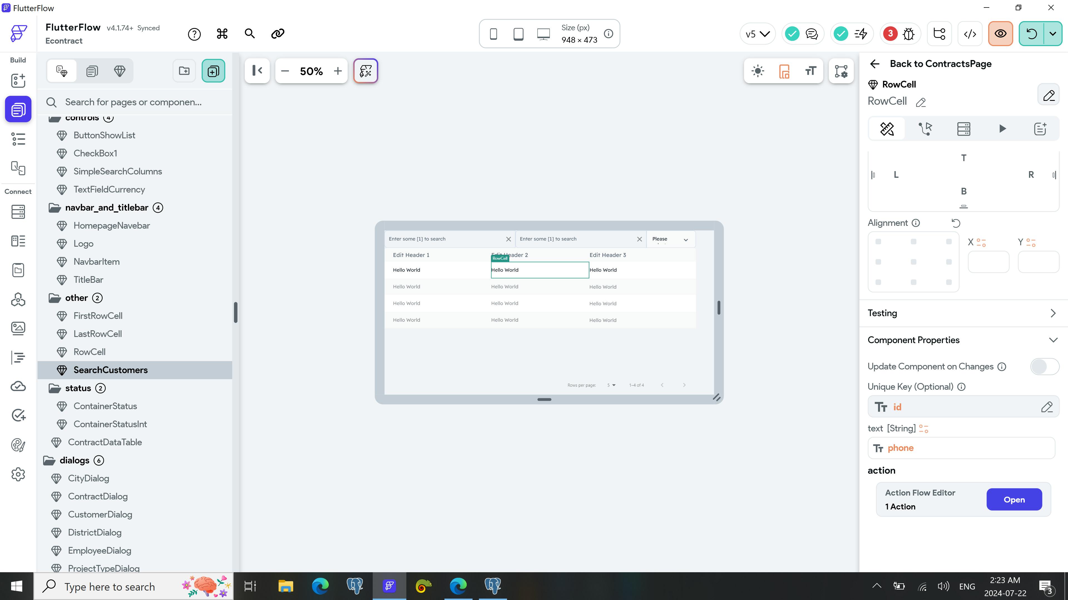Open the keyboard shortcuts command icon

point(222,34)
